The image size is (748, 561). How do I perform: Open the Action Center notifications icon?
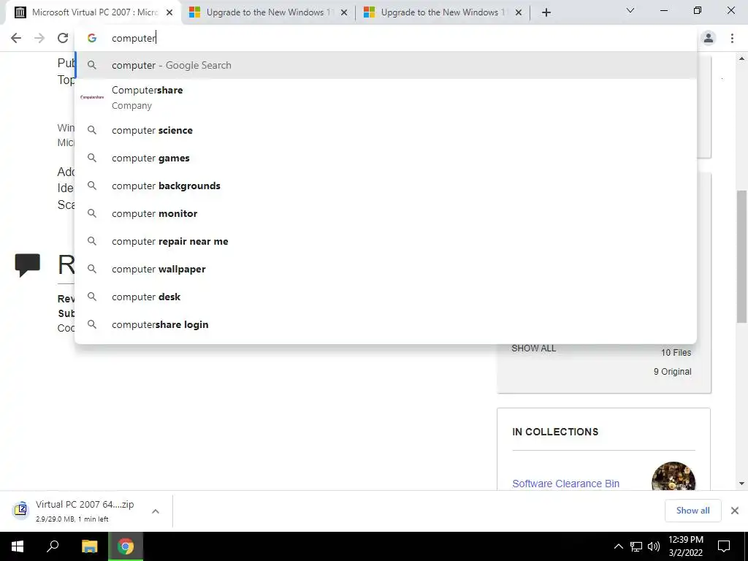(x=724, y=546)
